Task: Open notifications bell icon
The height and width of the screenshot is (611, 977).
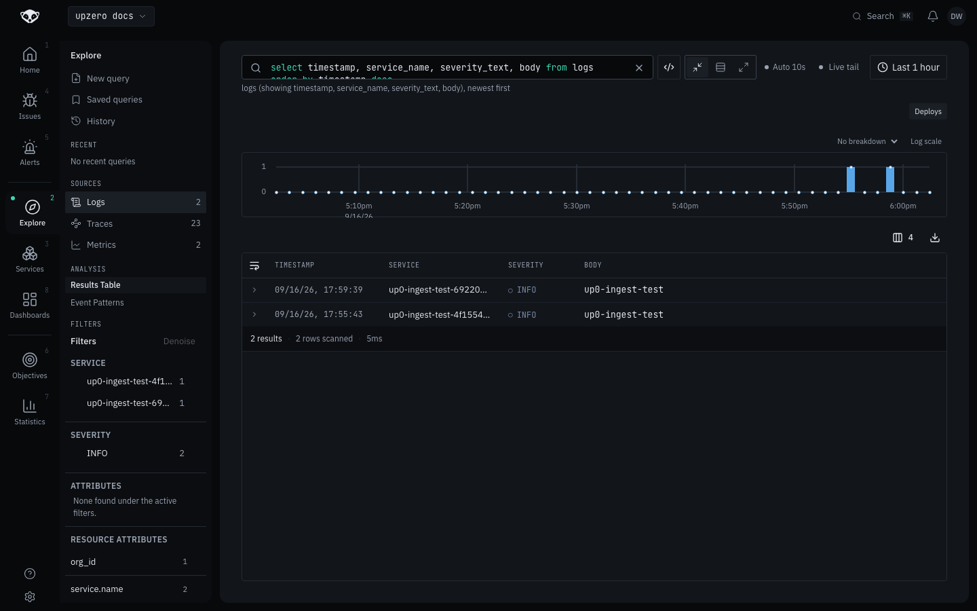Action: tap(933, 16)
